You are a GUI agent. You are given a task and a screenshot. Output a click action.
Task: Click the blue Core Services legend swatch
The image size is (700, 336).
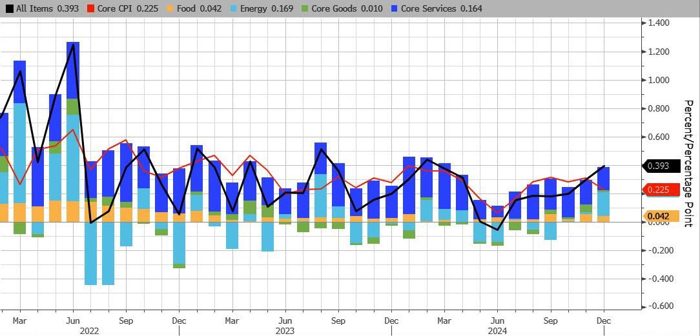394,9
